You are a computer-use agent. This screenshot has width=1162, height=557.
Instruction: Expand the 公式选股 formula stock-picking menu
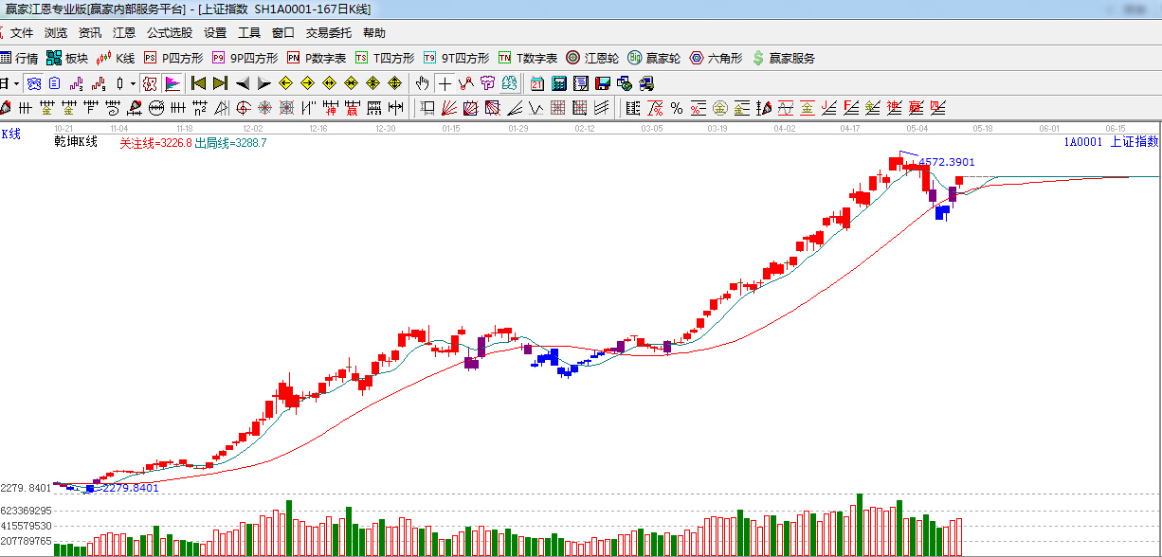170,32
